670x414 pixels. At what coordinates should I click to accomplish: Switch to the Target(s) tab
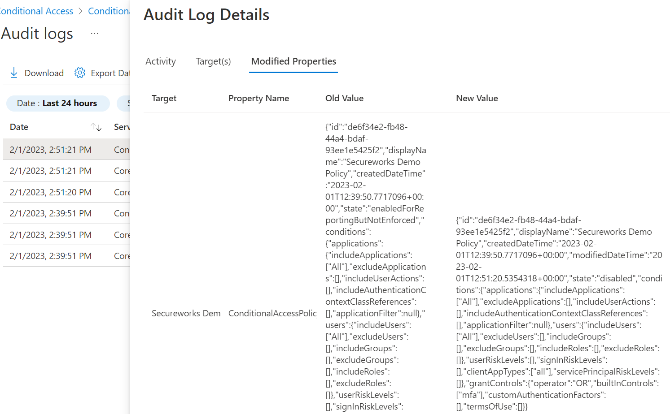coord(213,61)
